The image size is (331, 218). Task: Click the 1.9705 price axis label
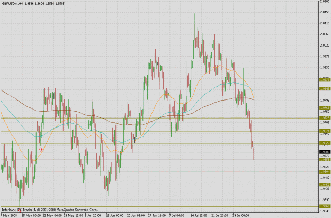pos(325,122)
